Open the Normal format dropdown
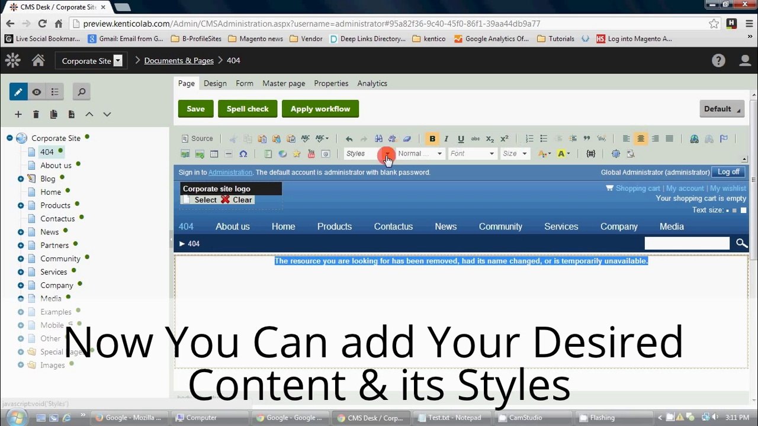Image resolution: width=758 pixels, height=426 pixels. [420, 154]
